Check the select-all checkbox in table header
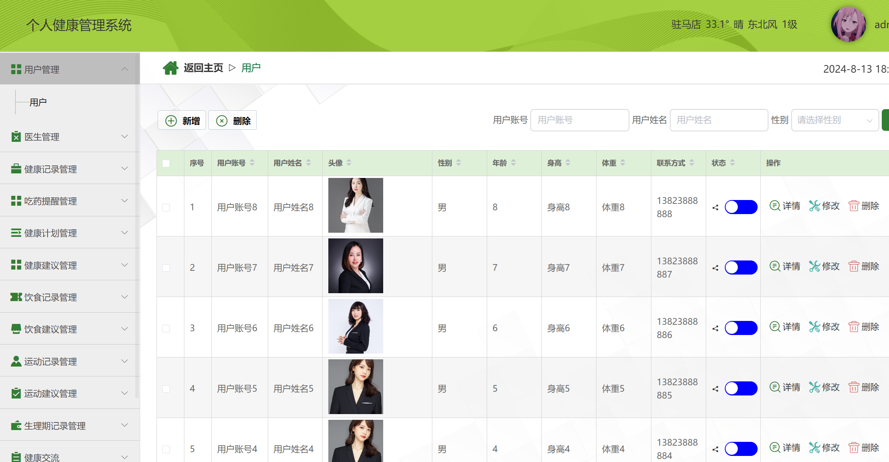The image size is (889, 462). coord(166,164)
